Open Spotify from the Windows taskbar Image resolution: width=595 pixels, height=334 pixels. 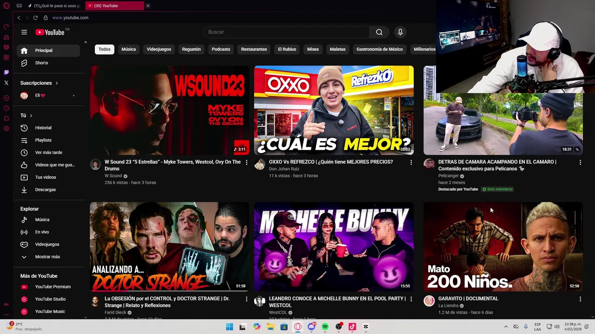pyautogui.click(x=325, y=327)
